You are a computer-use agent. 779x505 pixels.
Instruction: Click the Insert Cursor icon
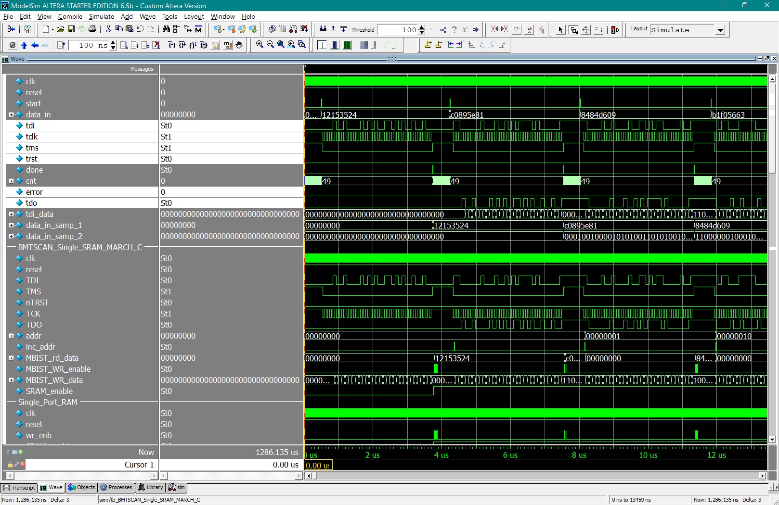tap(428, 45)
